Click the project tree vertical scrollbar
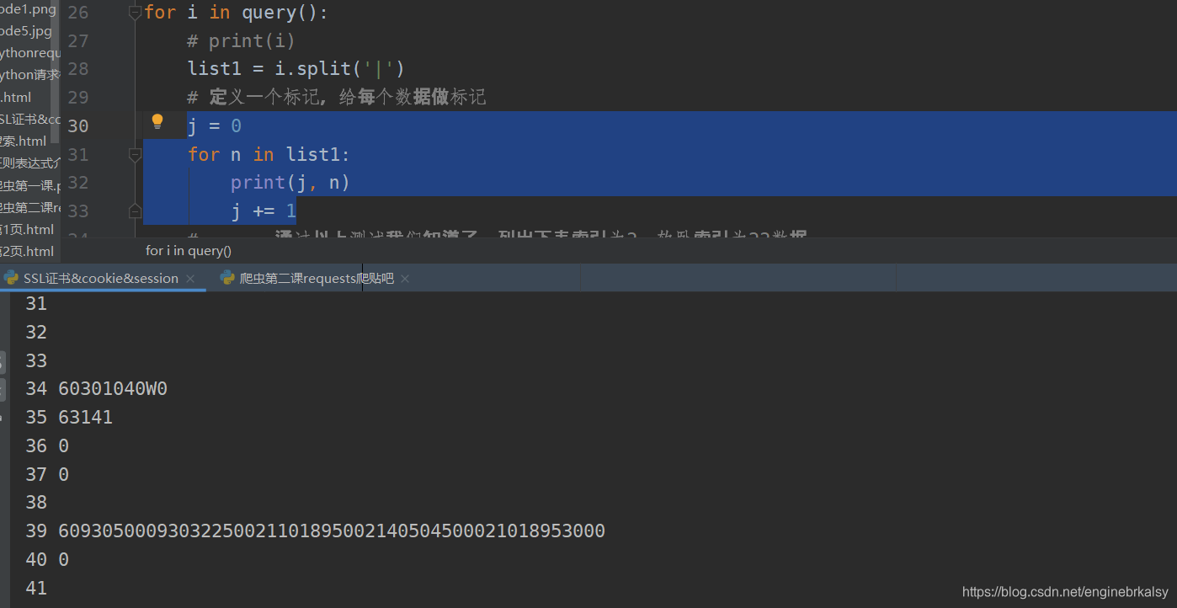The image size is (1177, 608). 56,72
